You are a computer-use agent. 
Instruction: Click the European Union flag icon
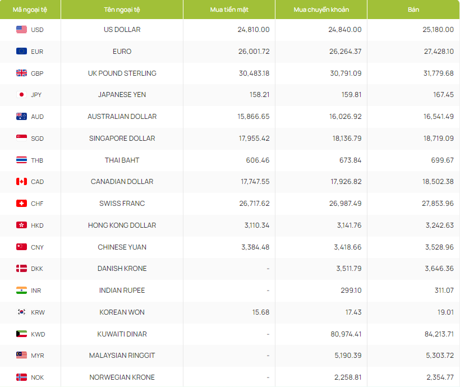(x=21, y=52)
